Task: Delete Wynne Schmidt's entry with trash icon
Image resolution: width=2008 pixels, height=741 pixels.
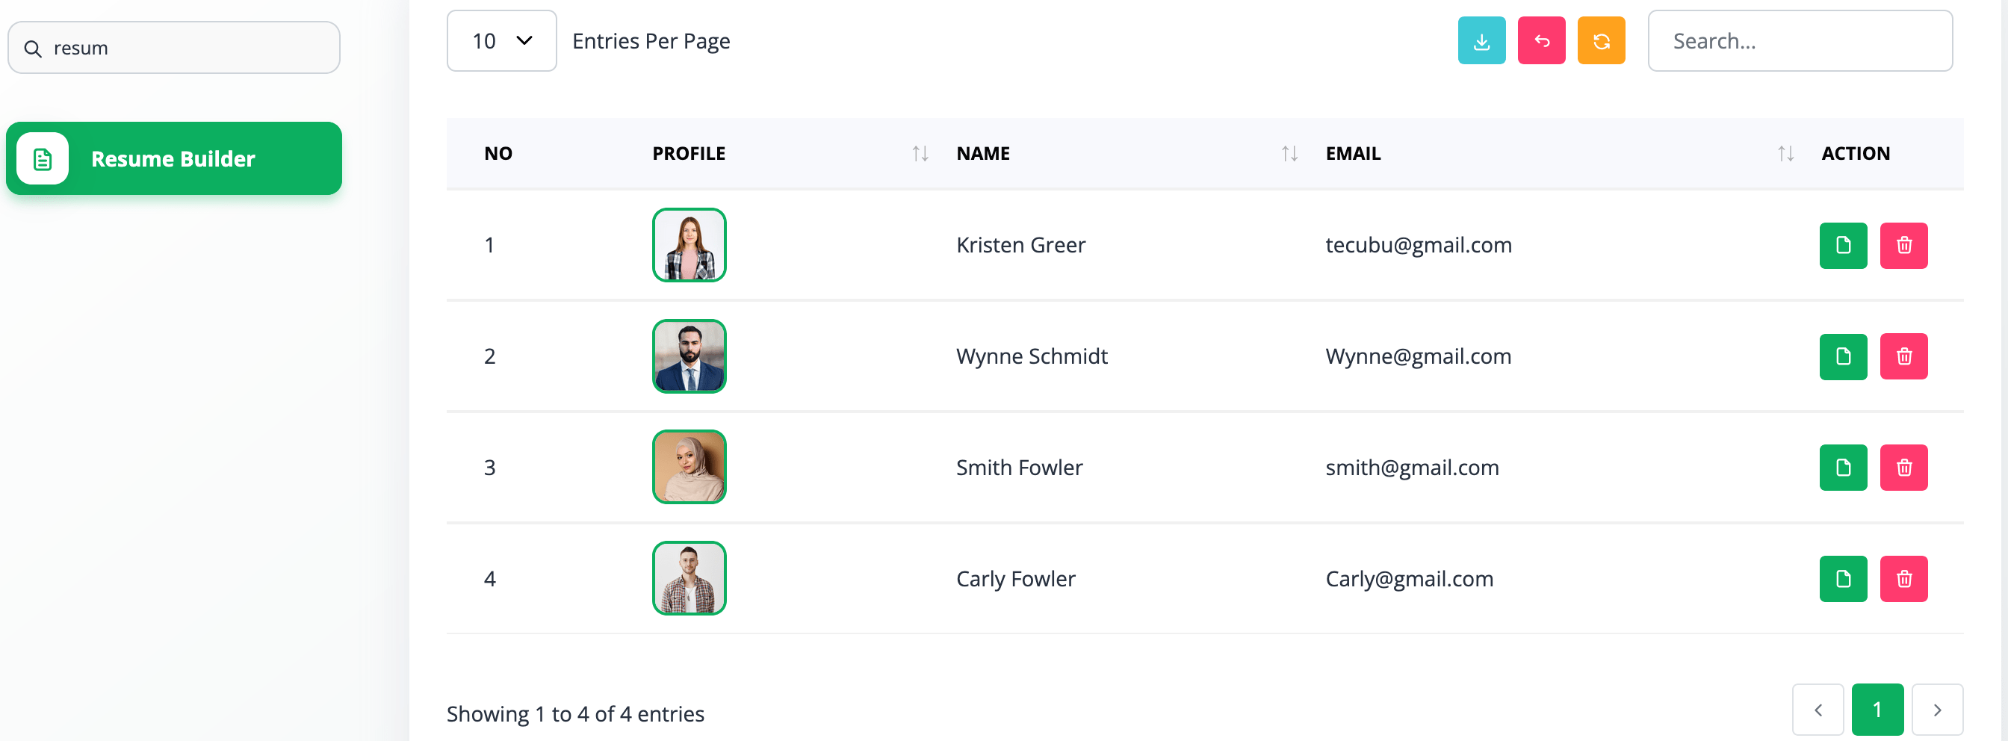Action: click(1903, 356)
